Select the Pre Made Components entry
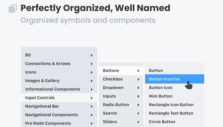 coord(48,123)
